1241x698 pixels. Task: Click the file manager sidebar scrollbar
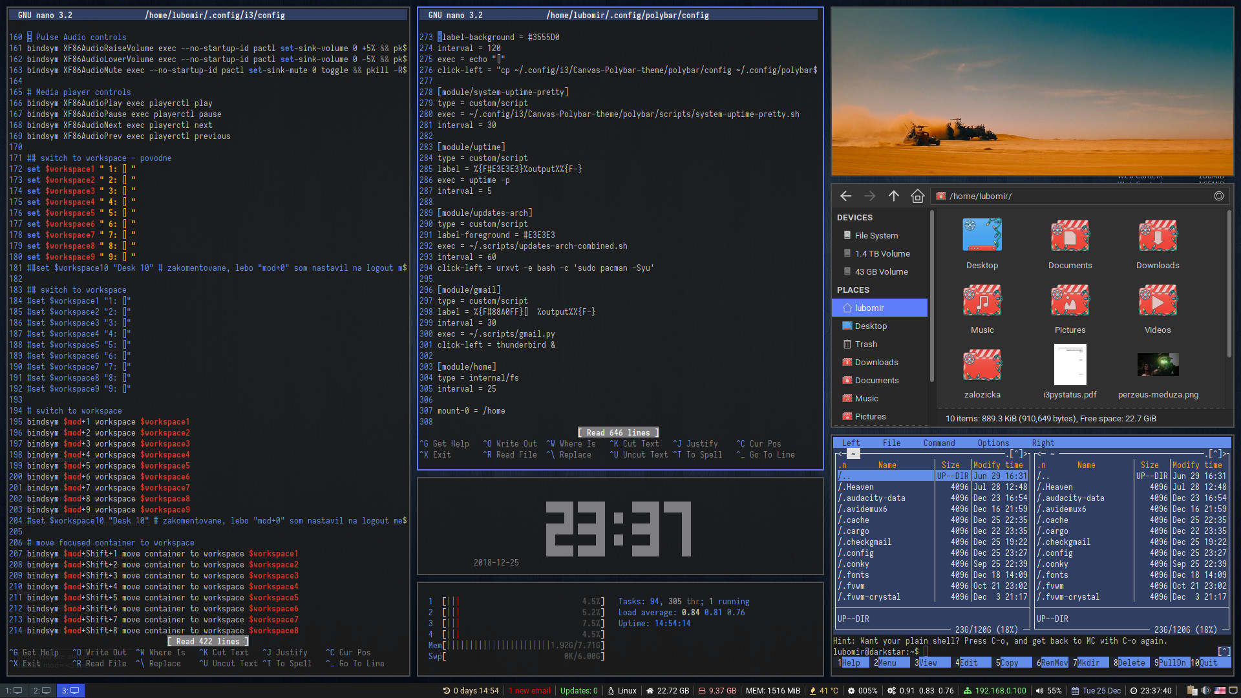(x=931, y=296)
